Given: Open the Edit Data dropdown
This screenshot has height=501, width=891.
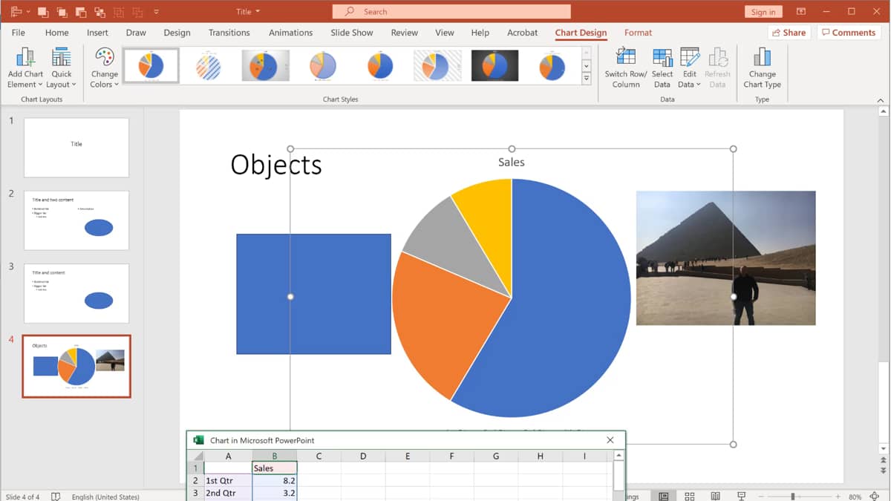Looking at the screenshot, I should point(690,68).
